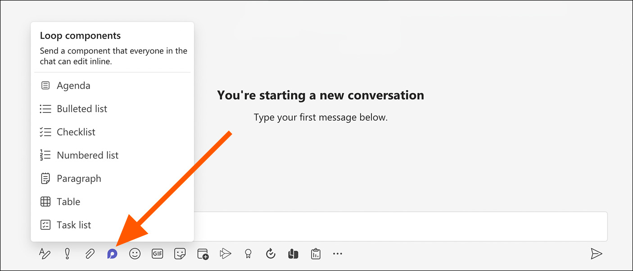Choose Checklist from the Loop components menu
This screenshot has height=271, width=633.
[x=76, y=131]
